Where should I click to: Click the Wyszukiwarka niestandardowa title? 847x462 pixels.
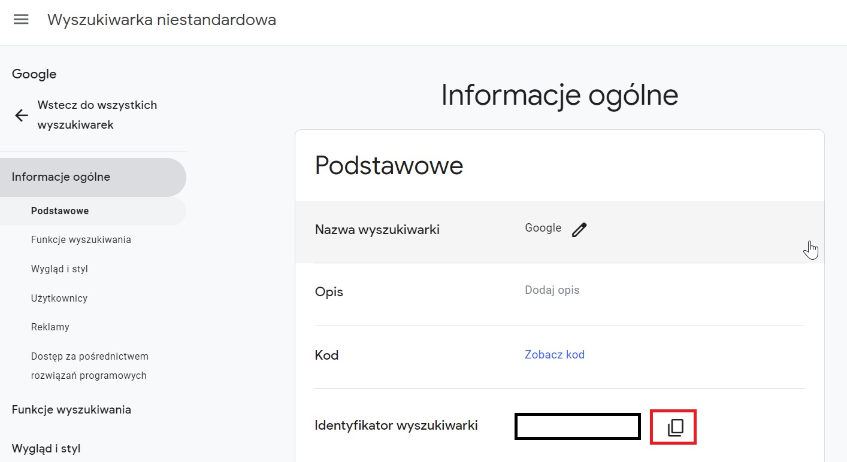click(162, 19)
